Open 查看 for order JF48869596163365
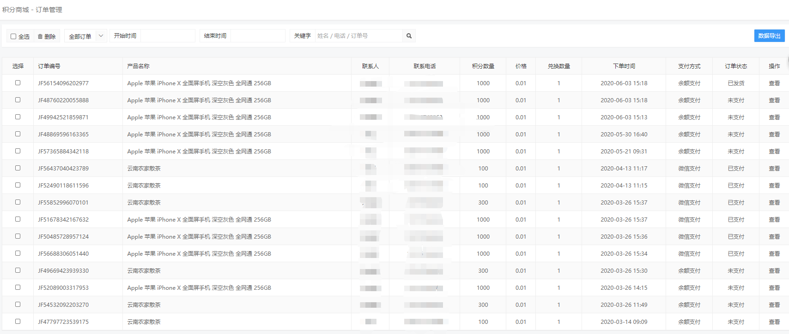The image size is (789, 334). point(774,135)
